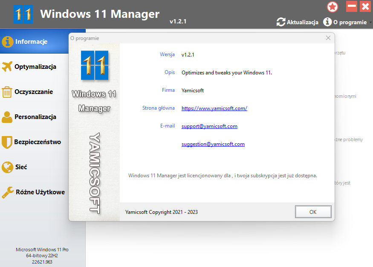Image resolution: width=373 pixels, height=267 pixels.
Task: Click the dialog version value v1.2.1
Action: pyautogui.click(x=188, y=55)
